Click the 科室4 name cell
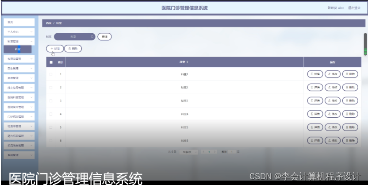This screenshot has width=368, height=185. point(184,114)
